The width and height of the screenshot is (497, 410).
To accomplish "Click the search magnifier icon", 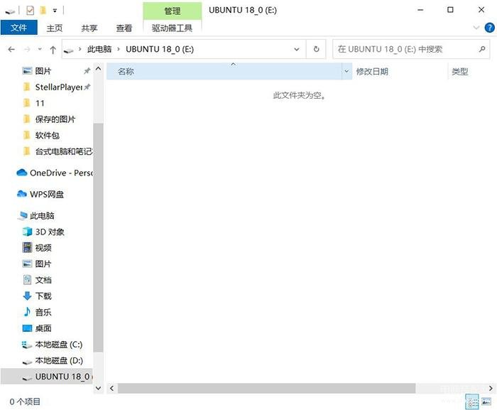I will point(482,50).
